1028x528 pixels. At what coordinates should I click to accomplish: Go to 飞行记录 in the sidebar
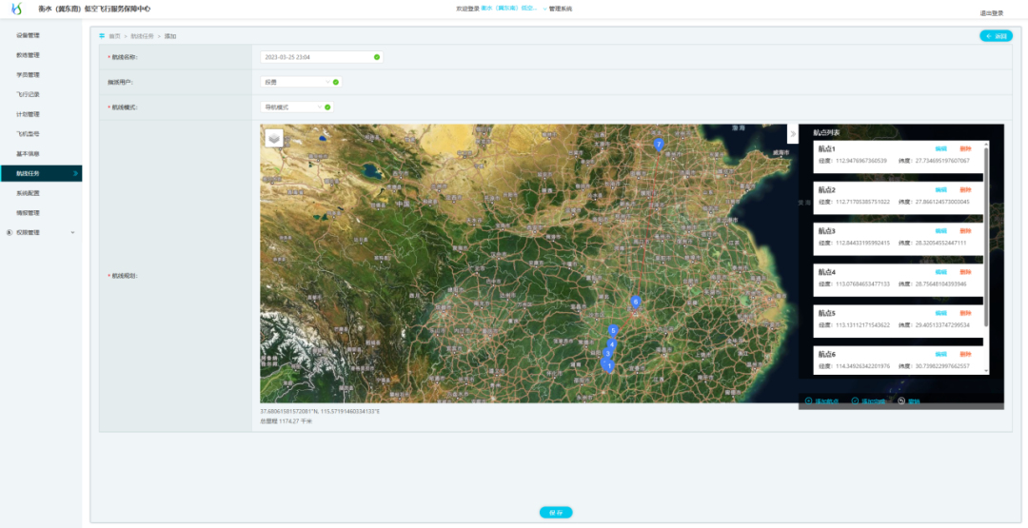(x=28, y=94)
